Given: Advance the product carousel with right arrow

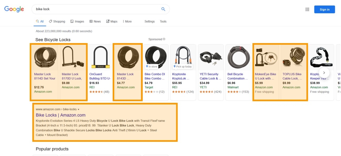Looking at the screenshot, I should pos(324,73).
